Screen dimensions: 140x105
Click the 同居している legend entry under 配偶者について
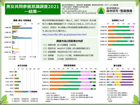(x=112, y=51)
